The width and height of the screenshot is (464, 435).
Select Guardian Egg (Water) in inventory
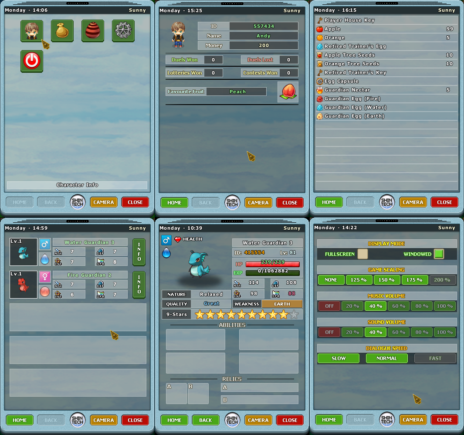coord(386,107)
